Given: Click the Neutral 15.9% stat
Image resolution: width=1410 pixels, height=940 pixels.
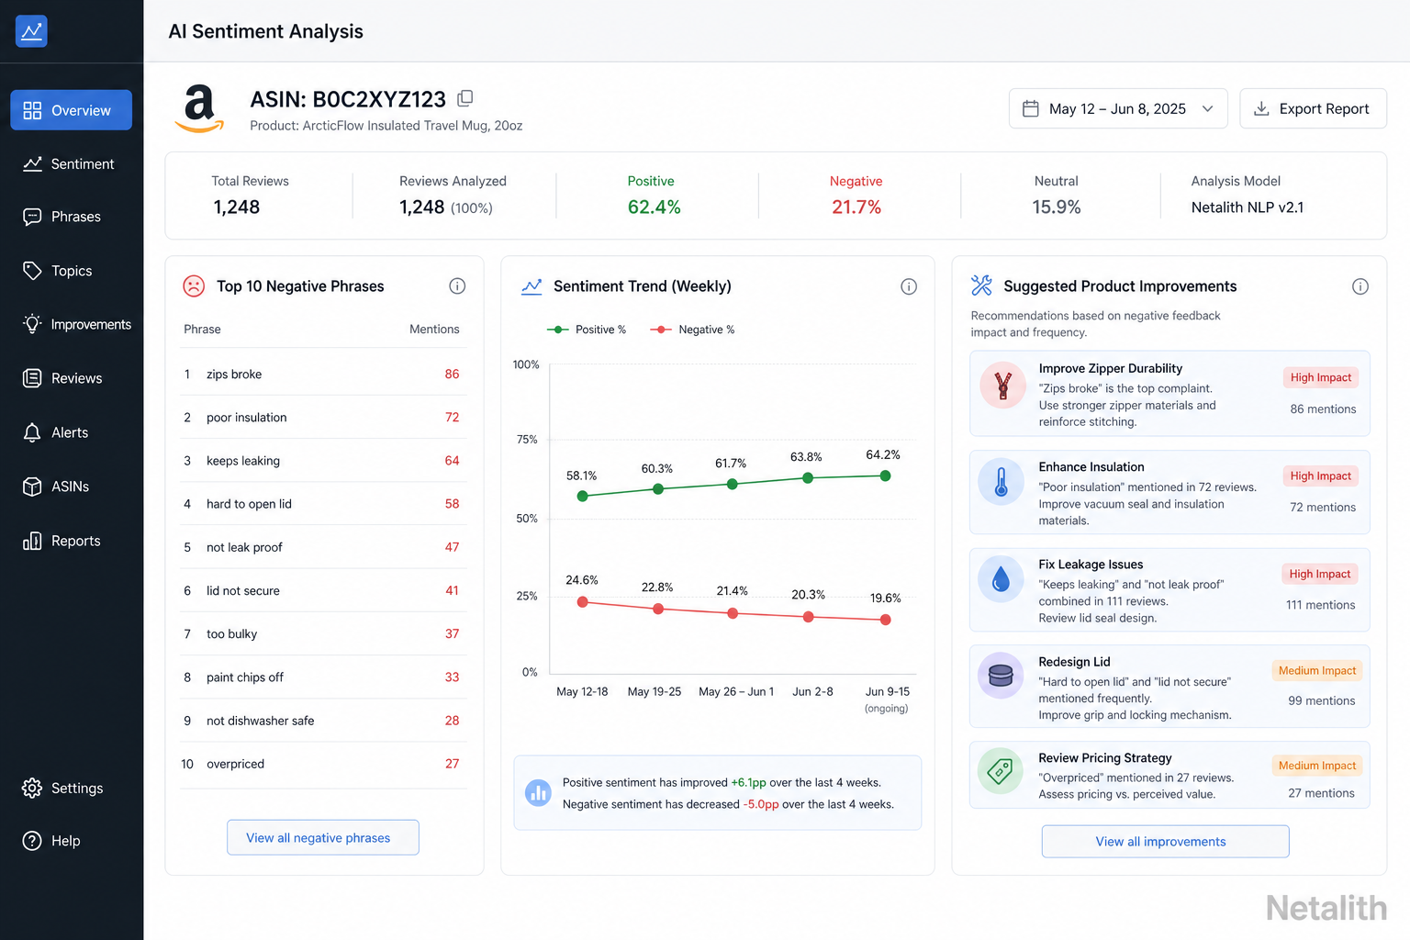Looking at the screenshot, I should [1056, 196].
